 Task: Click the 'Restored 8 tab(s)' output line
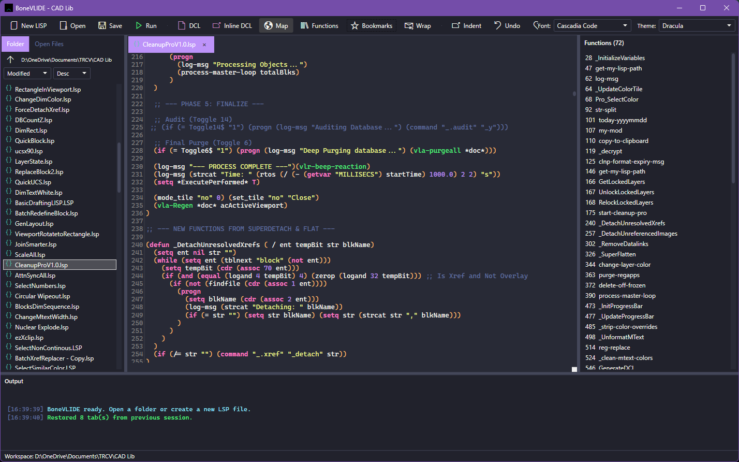pyautogui.click(x=120, y=417)
